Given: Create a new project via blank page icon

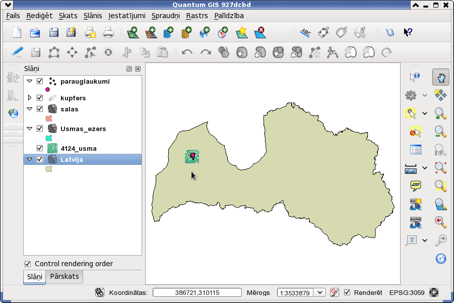Looking at the screenshot, I should 17,32.
